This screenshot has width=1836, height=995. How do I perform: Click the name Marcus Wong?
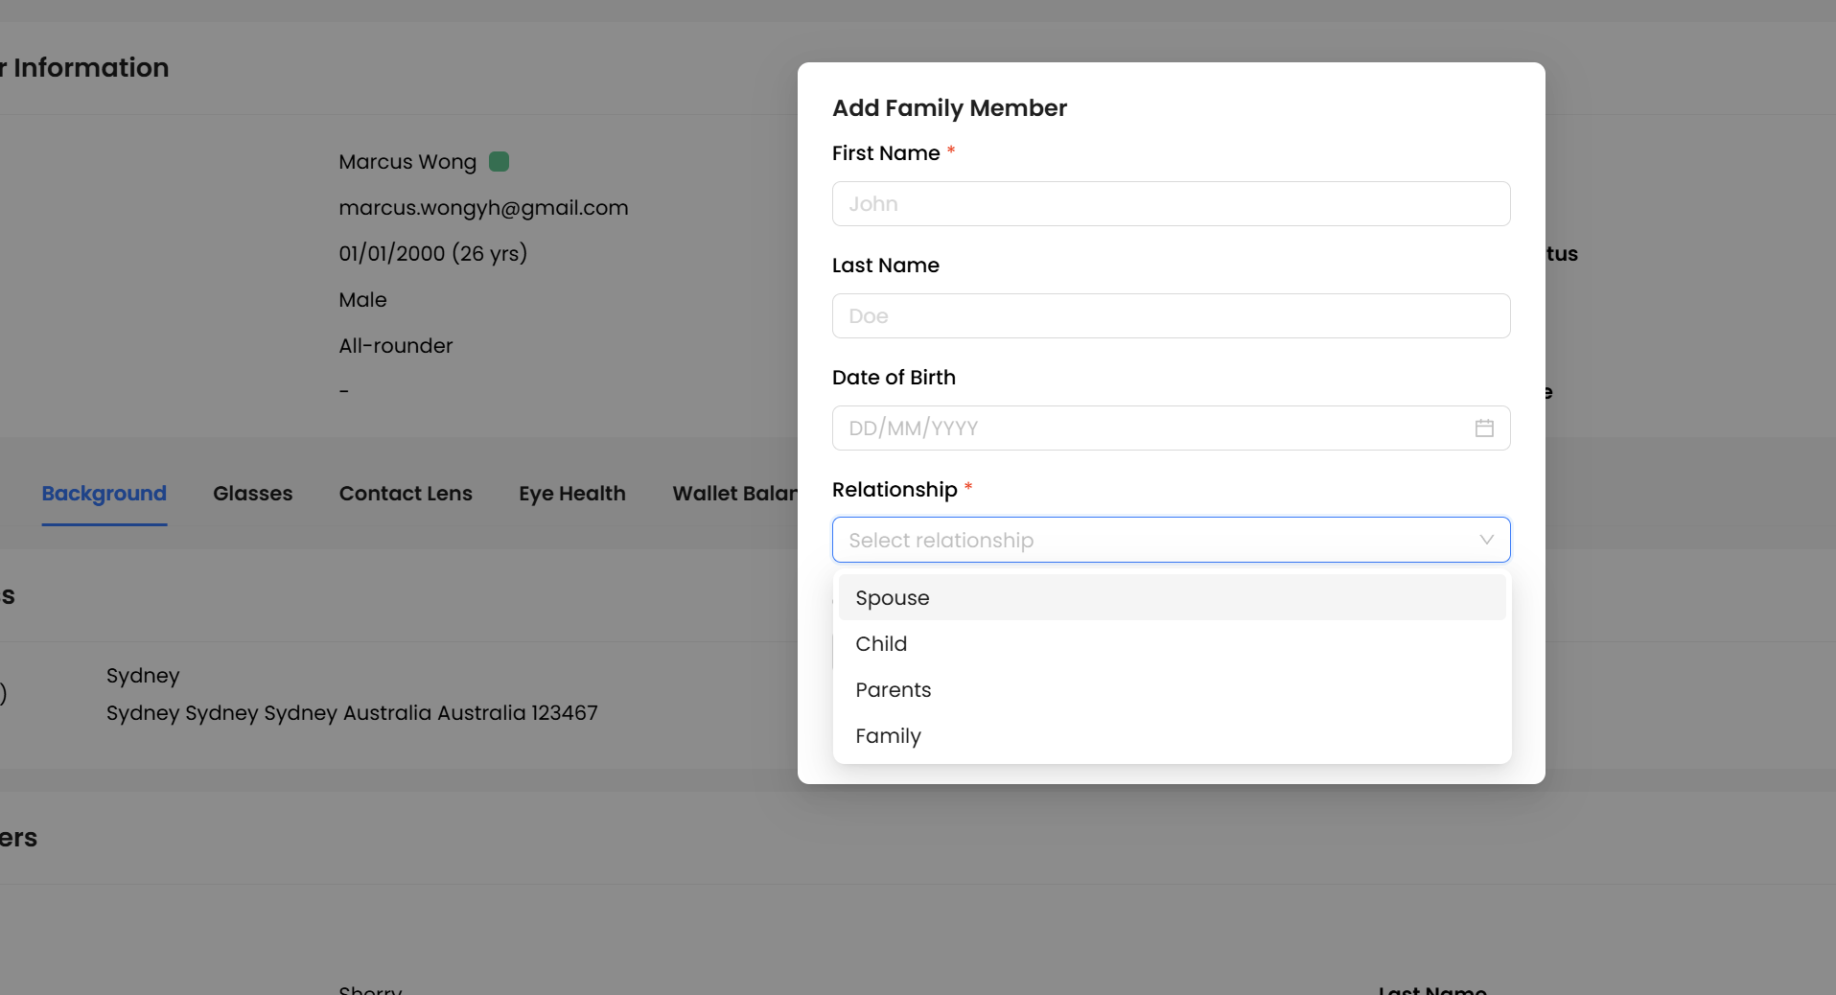(x=407, y=161)
